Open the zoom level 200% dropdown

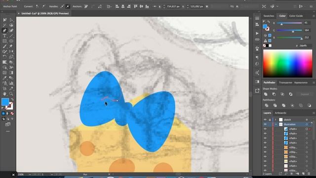coord(30,175)
